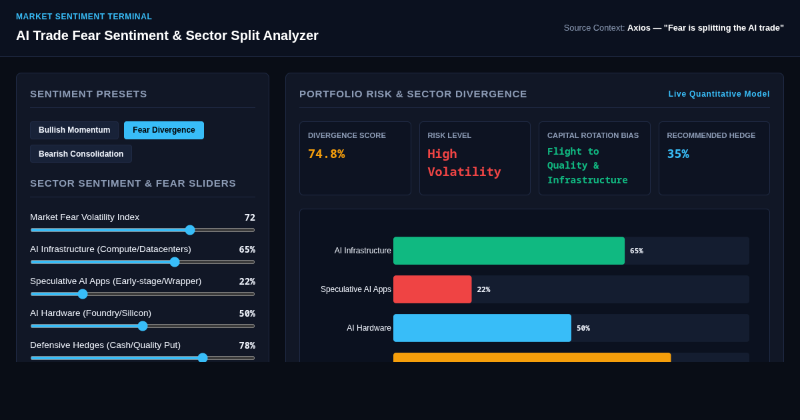Click the blue AI Hardware chart bar
The width and height of the screenshot is (800, 420).
click(482, 328)
